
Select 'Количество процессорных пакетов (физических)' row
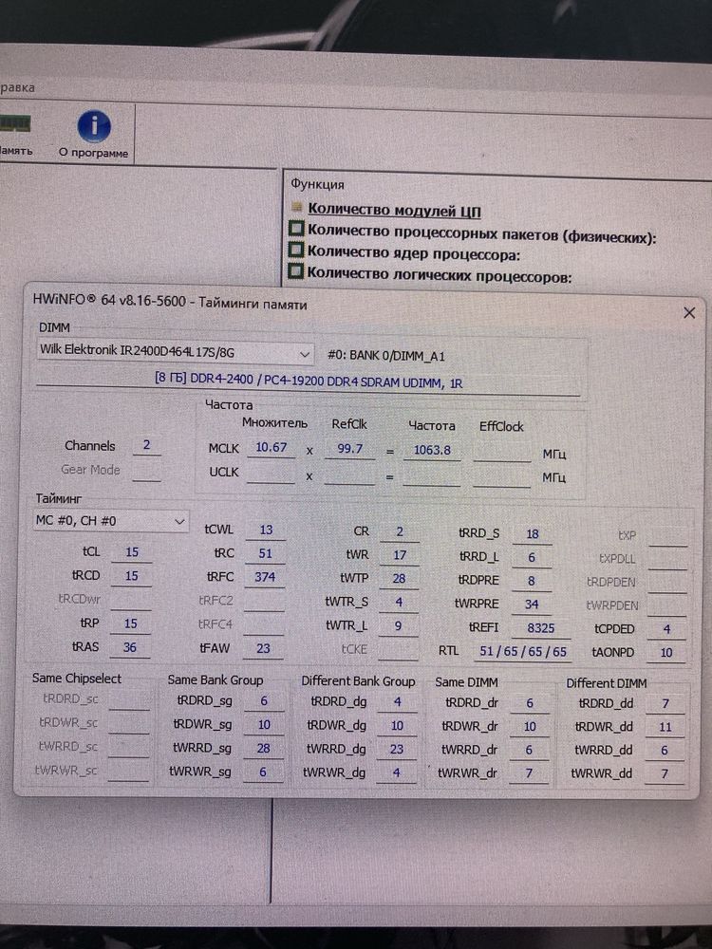(482, 233)
